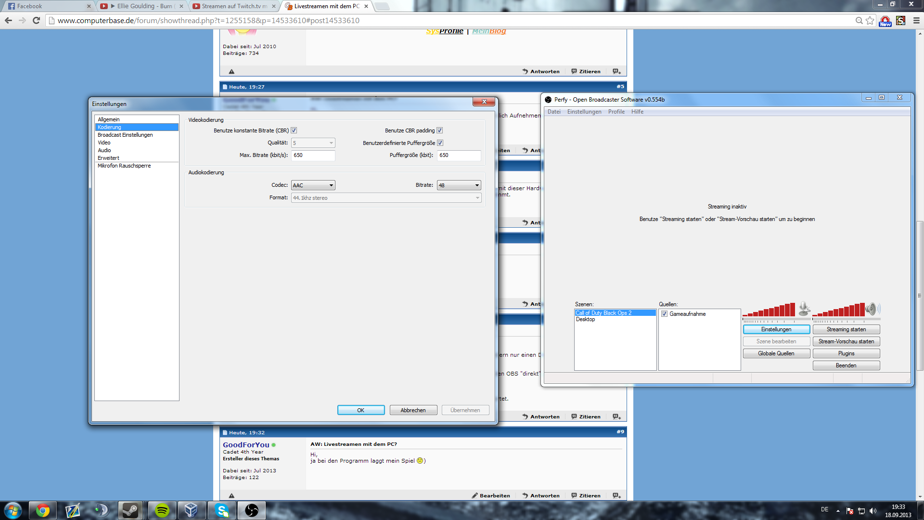Reload the page with Chrome refresh button
Image resolution: width=924 pixels, height=520 pixels.
36,20
